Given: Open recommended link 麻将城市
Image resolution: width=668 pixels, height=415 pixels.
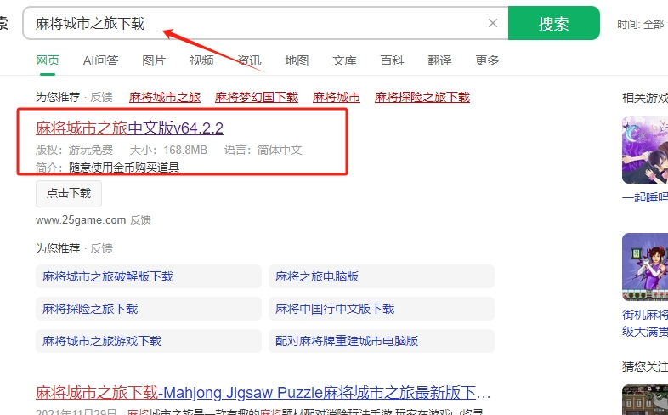Looking at the screenshot, I should (337, 97).
